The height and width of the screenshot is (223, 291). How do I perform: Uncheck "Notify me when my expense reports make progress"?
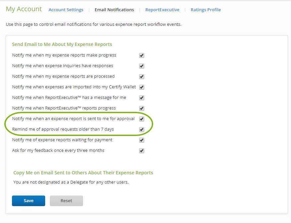(142, 55)
